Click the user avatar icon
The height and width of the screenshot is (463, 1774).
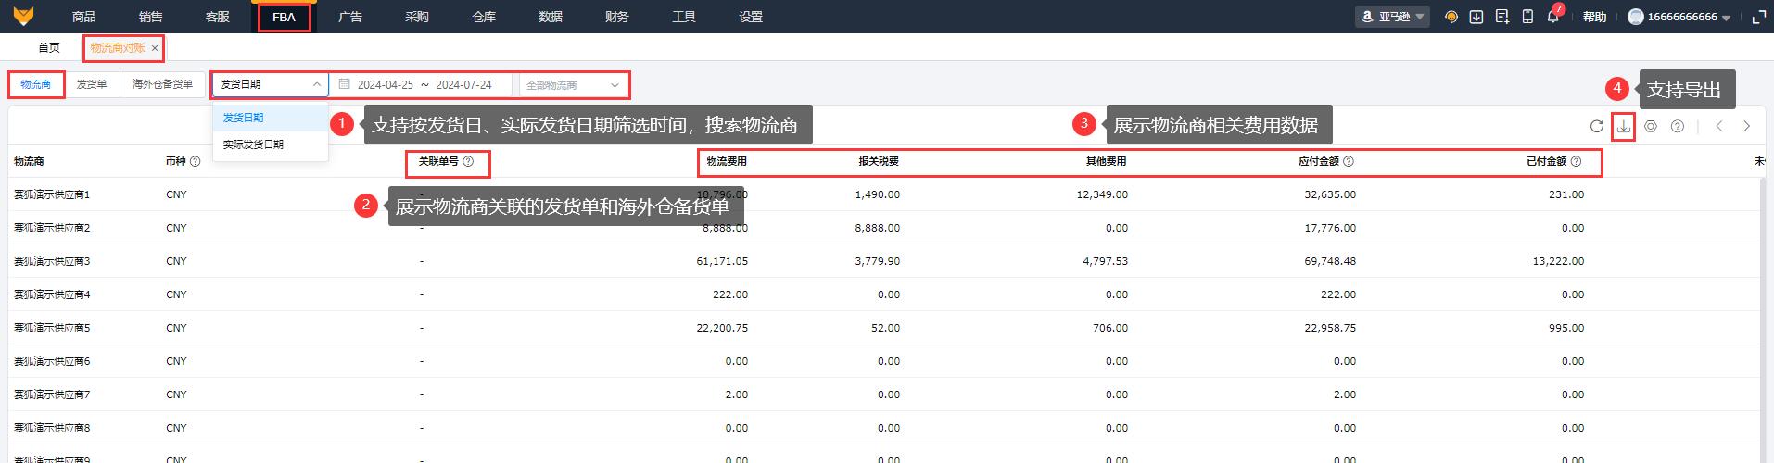coord(1636,17)
